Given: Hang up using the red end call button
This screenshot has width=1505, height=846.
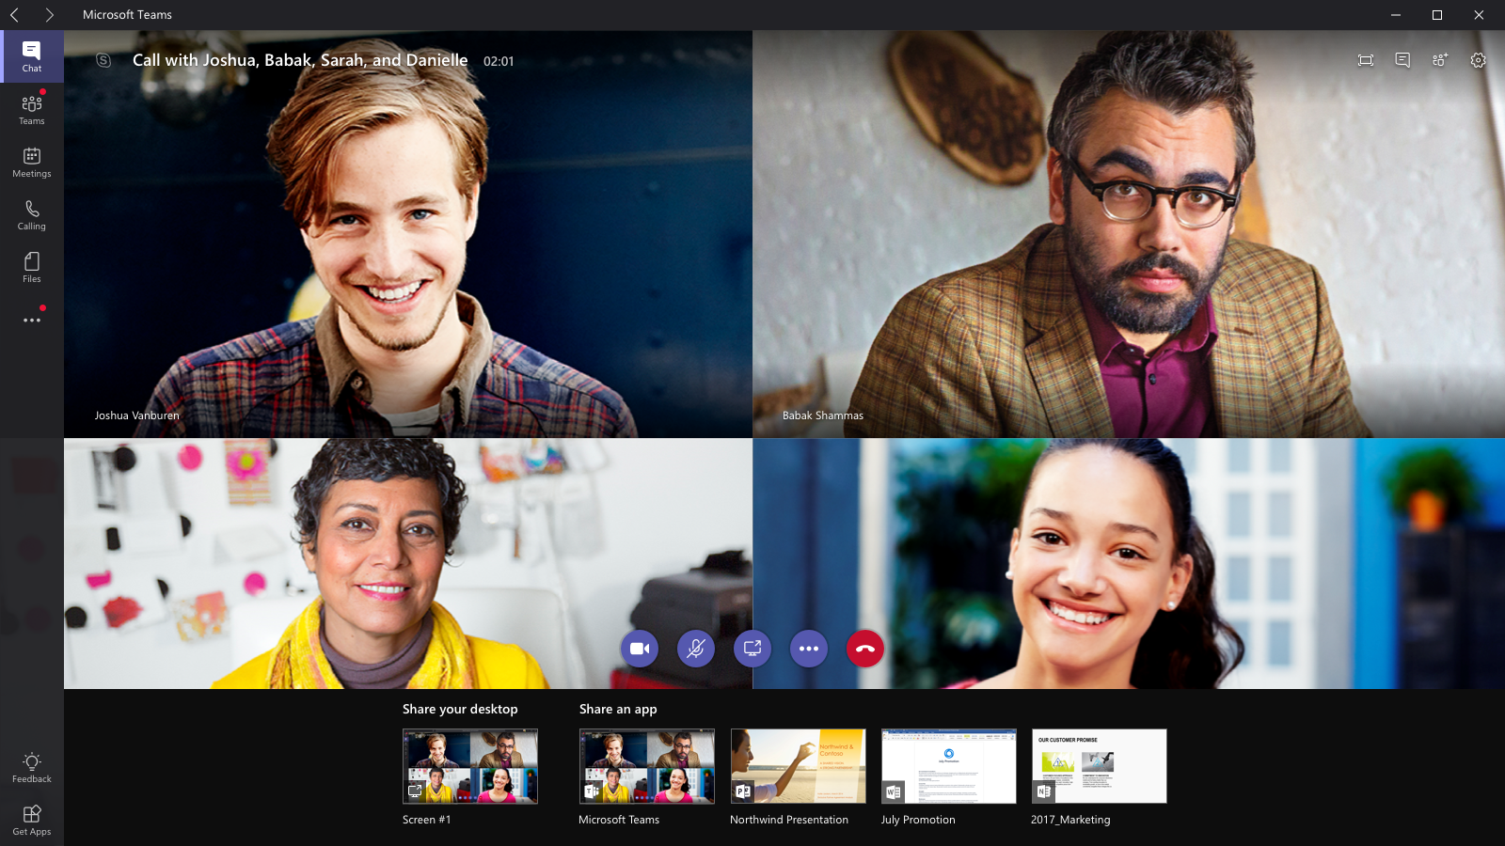Looking at the screenshot, I should (x=865, y=649).
